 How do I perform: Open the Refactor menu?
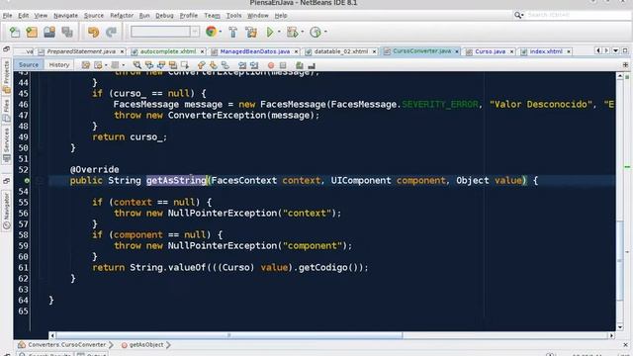122,16
